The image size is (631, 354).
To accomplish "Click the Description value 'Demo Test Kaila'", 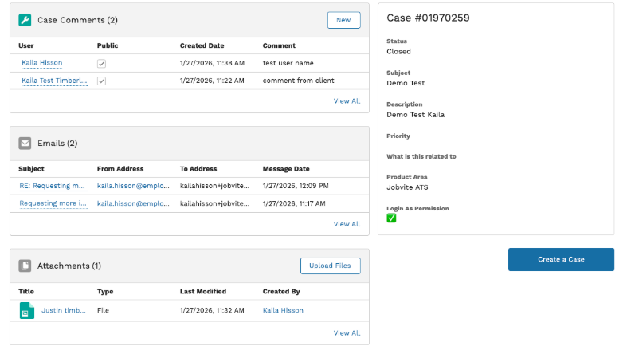I will (416, 115).
